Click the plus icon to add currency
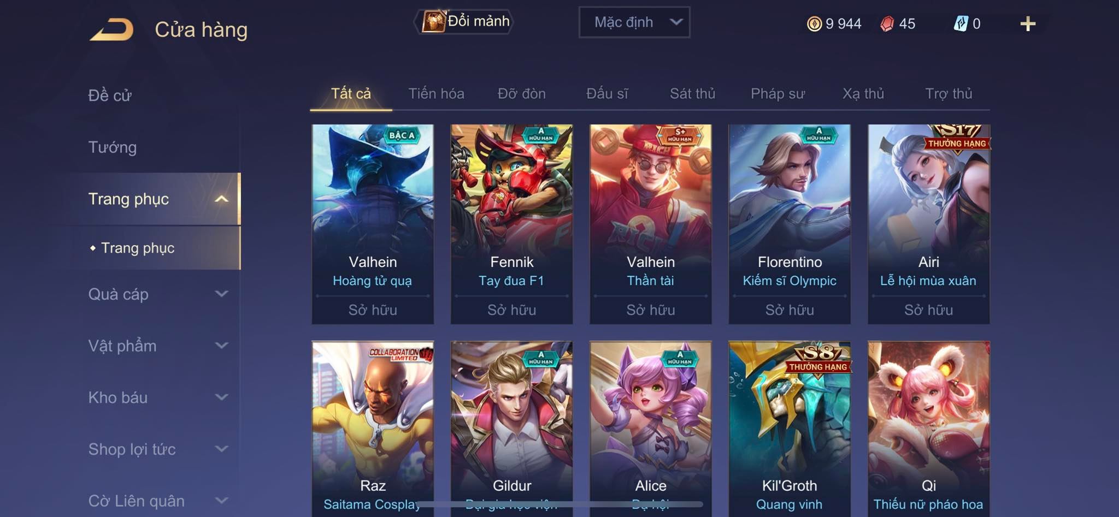The image size is (1119, 517). point(1028,24)
